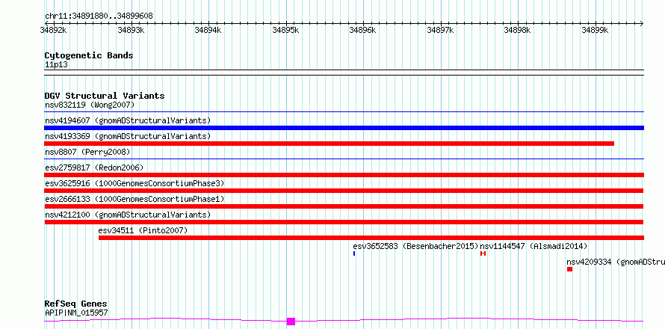Viewport: 665px width, 329px height.
Task: Click the nsv4193369 (gnomADStructuralVariants) label
Action: (x=128, y=136)
